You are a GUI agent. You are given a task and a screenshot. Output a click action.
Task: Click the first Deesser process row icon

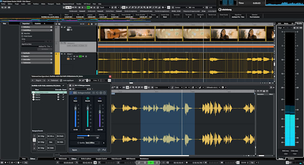pos(34,95)
